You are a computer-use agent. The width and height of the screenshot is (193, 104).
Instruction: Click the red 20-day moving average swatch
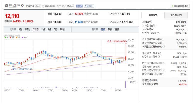[x=10, y=38]
